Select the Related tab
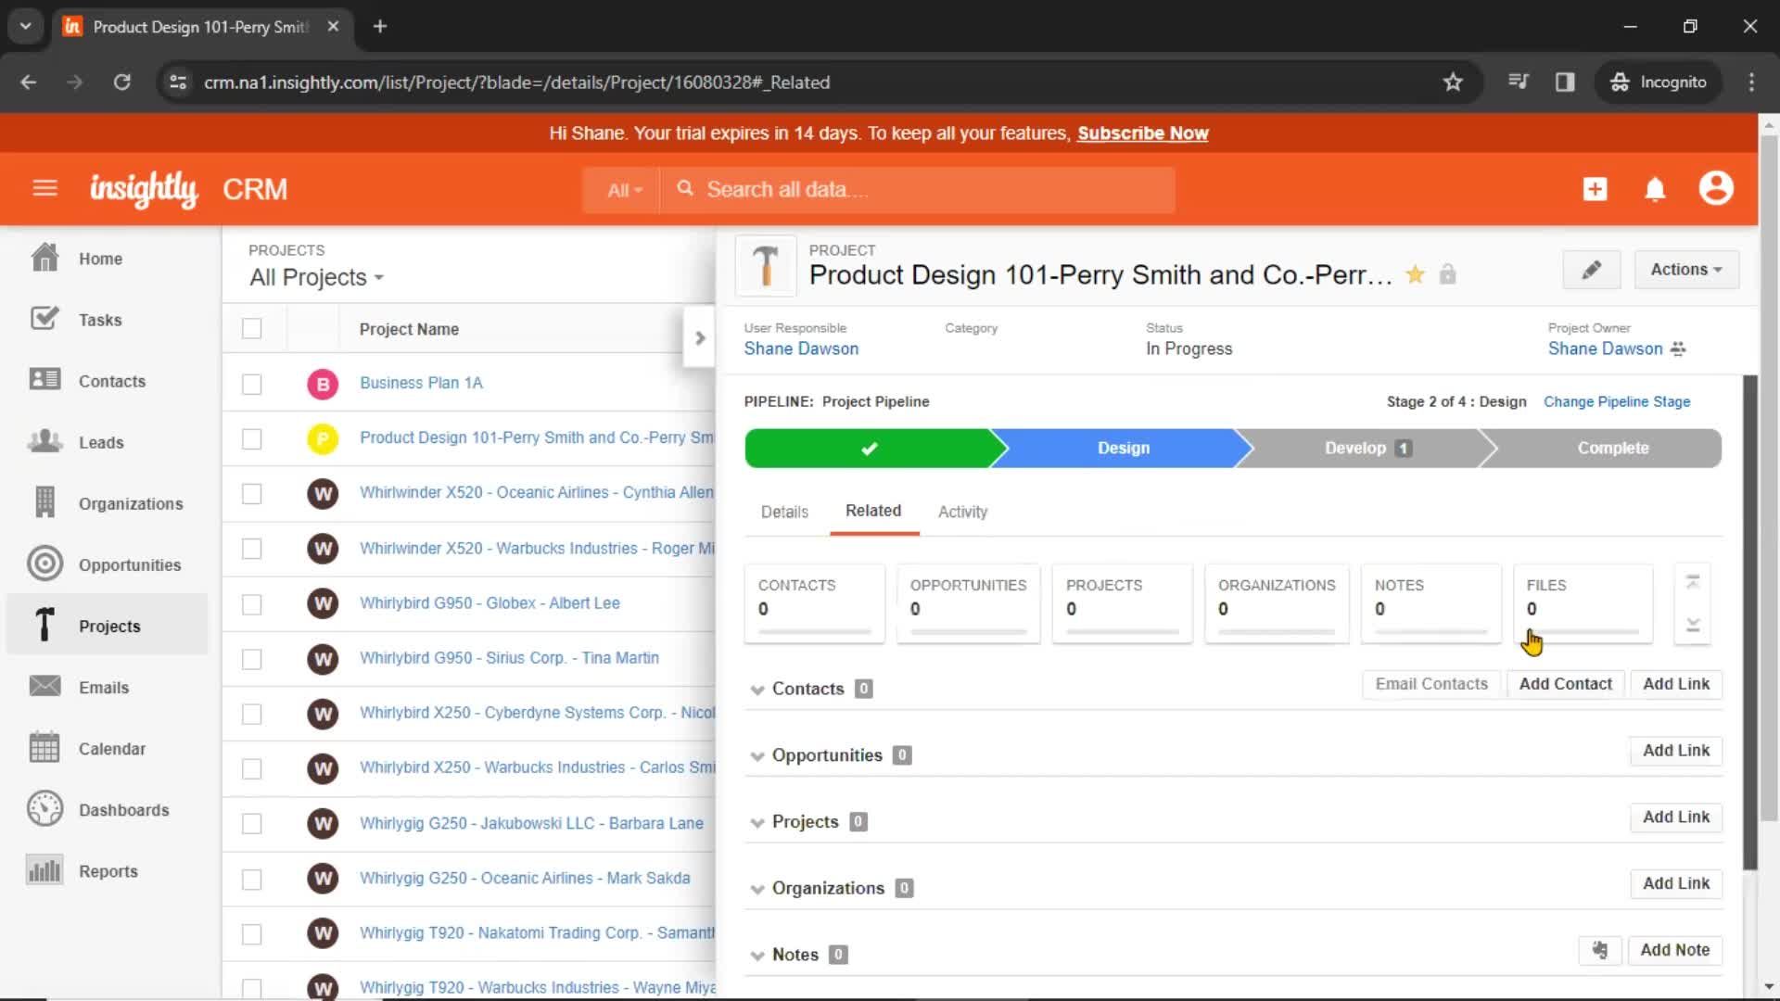 [x=873, y=511]
